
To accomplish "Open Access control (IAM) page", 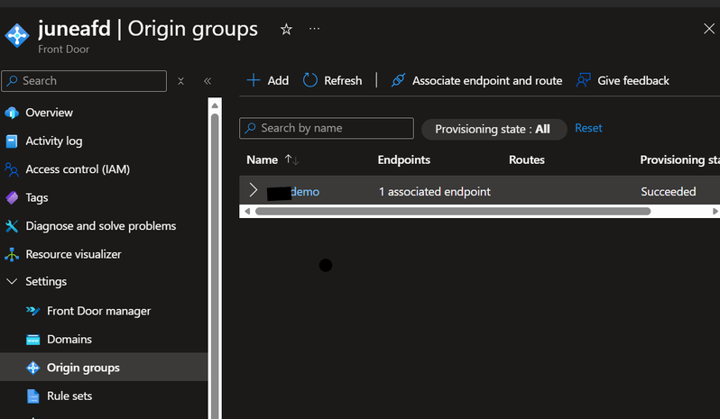I will (78, 169).
